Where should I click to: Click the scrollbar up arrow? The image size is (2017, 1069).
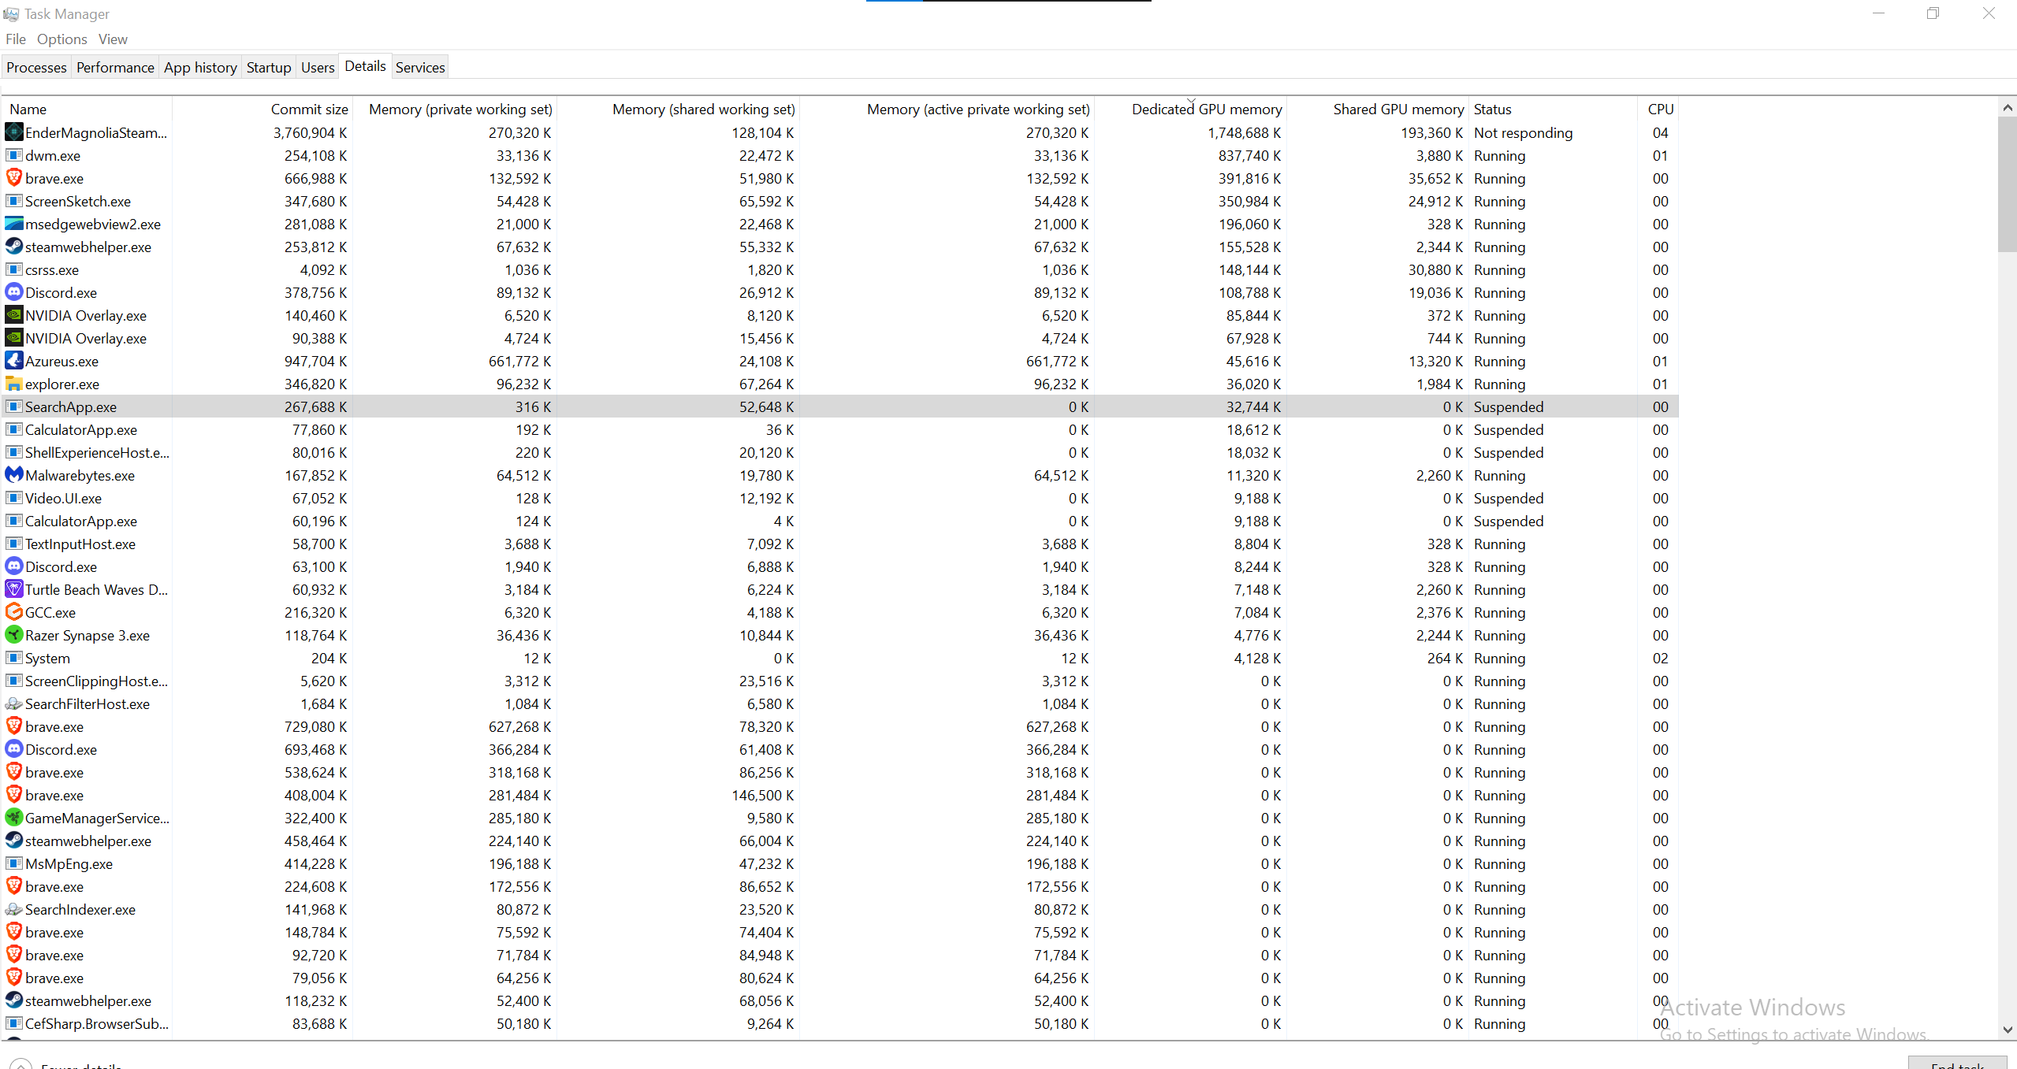pos(2007,107)
